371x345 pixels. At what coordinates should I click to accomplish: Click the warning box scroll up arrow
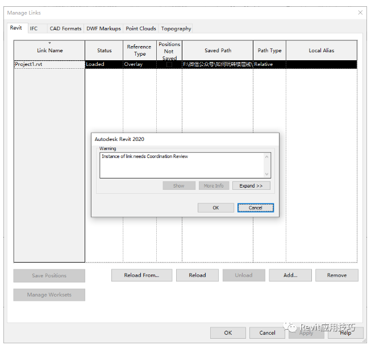click(266, 157)
